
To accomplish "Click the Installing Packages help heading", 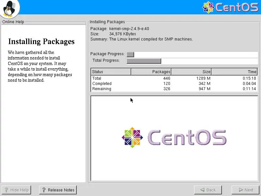I will coord(41,42).
